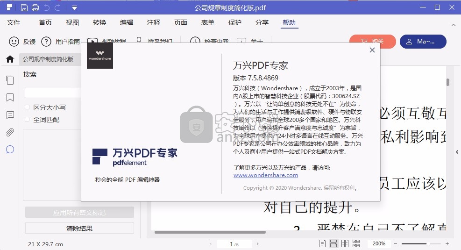Click the zoom slider handle
The image size is (461, 250).
tap(428, 244)
